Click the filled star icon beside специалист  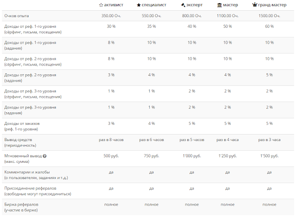pos(139,5)
